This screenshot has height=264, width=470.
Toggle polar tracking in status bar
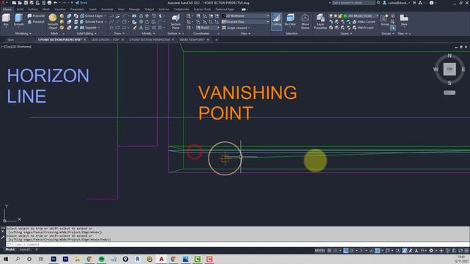[x=352, y=251]
